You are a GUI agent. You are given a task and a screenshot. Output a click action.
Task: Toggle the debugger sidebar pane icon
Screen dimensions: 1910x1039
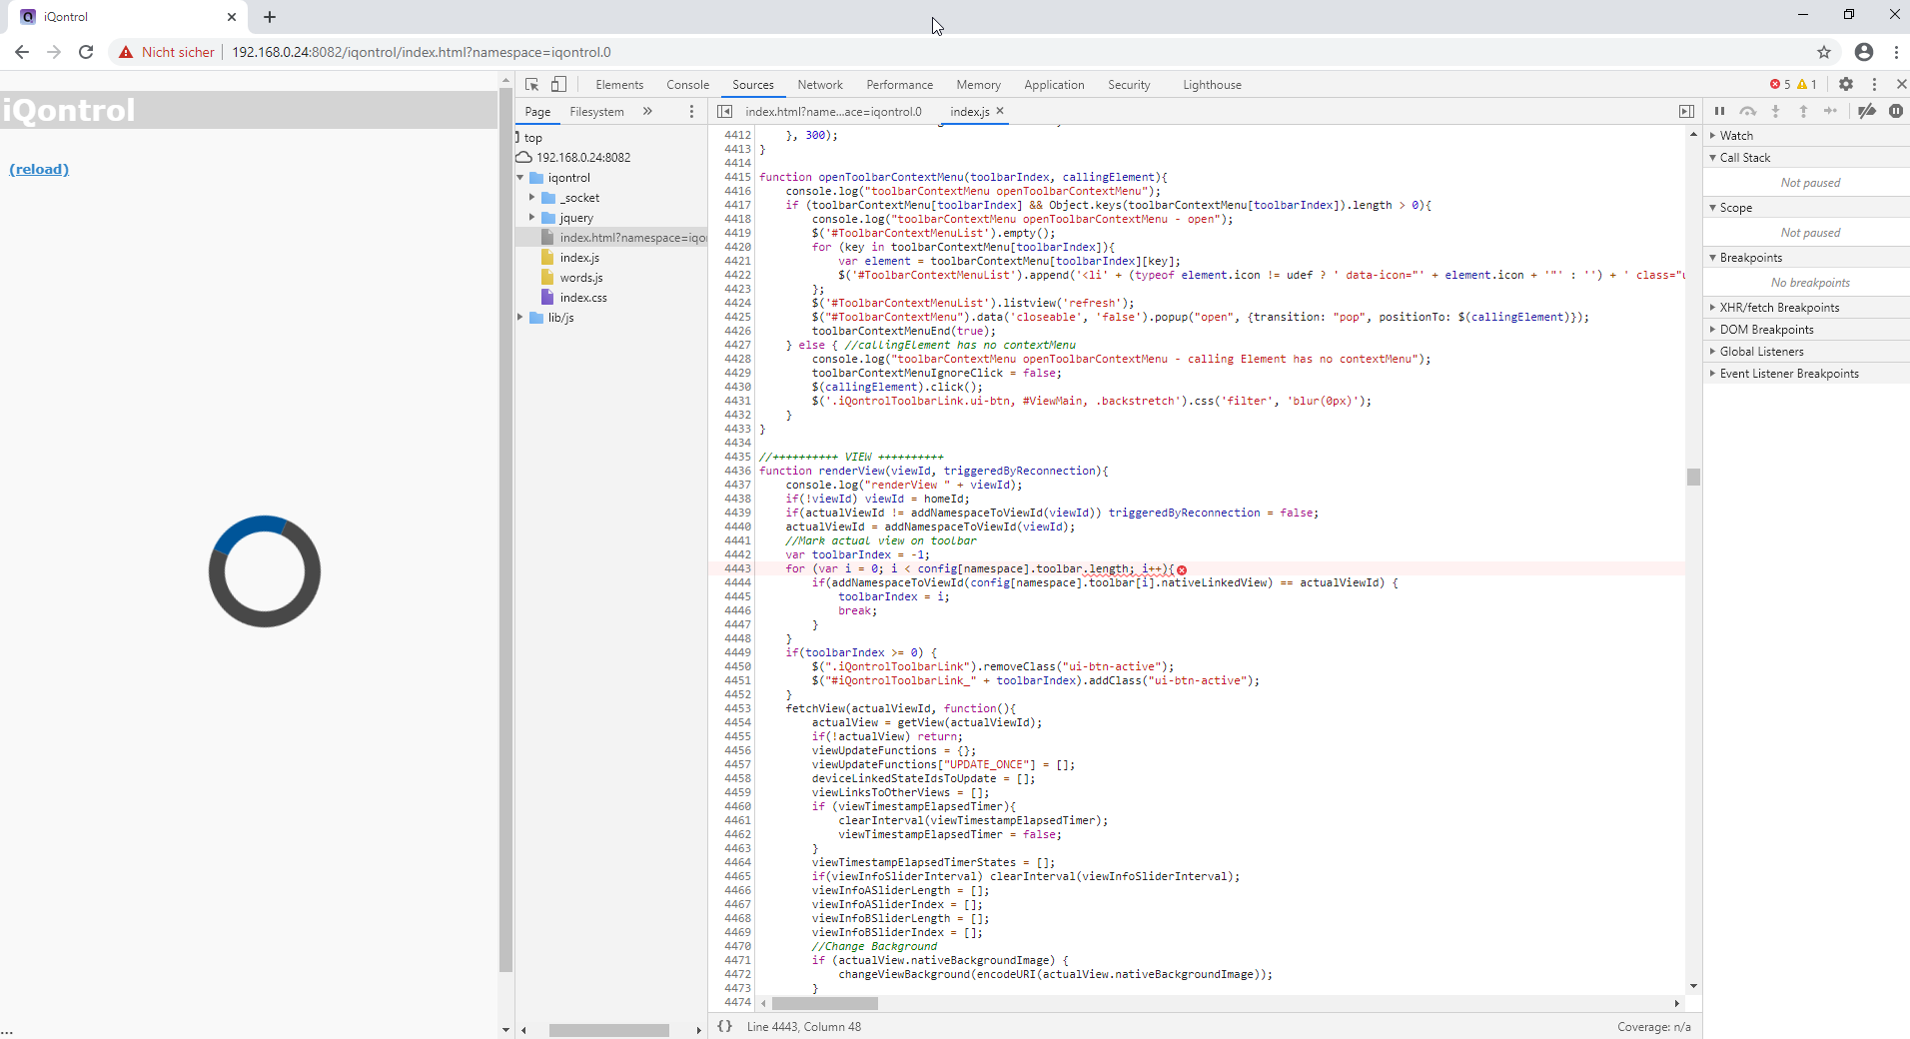[1686, 112]
